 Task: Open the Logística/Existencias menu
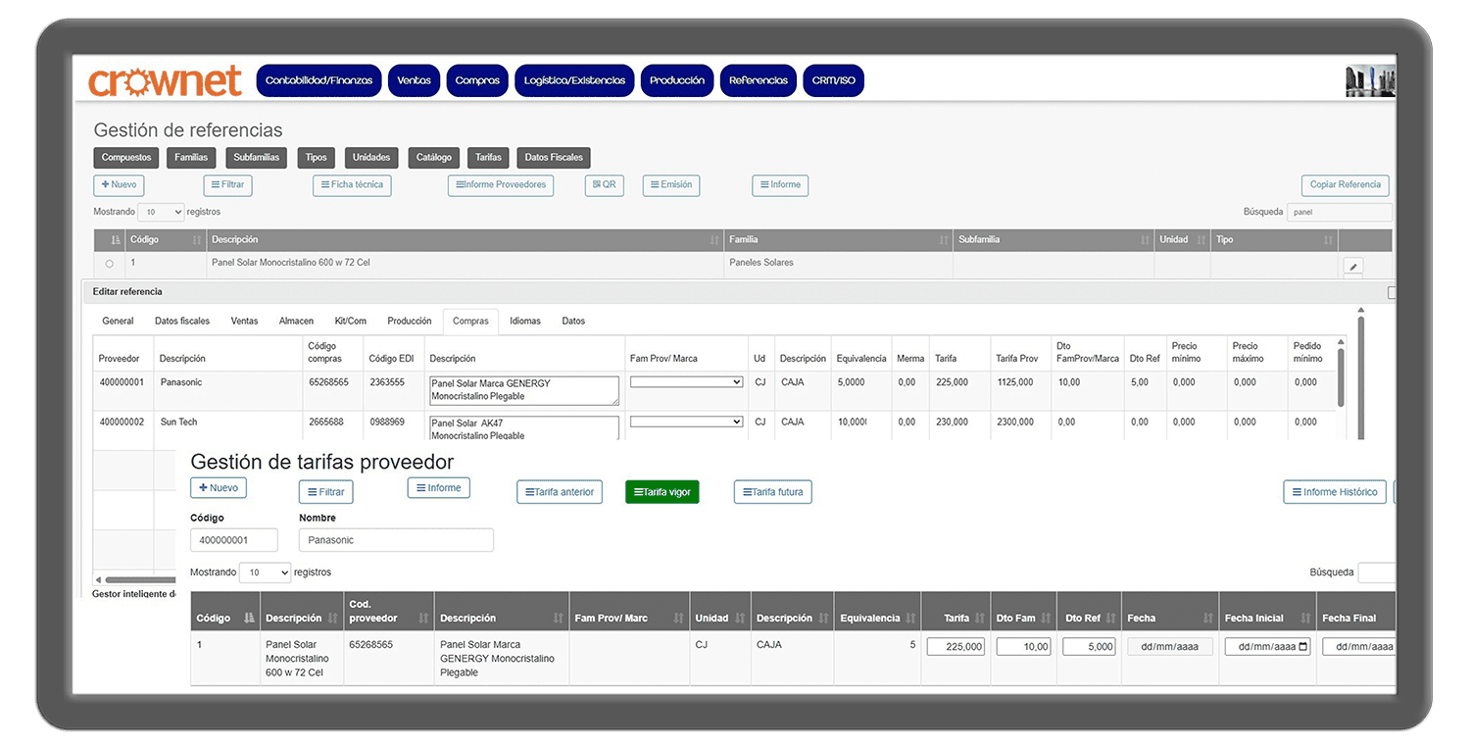click(x=574, y=80)
